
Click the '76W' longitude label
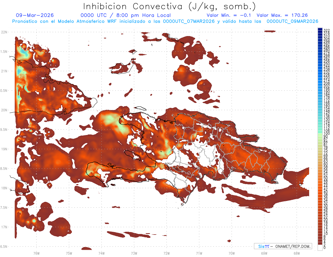pyautogui.click(x=36, y=253)
